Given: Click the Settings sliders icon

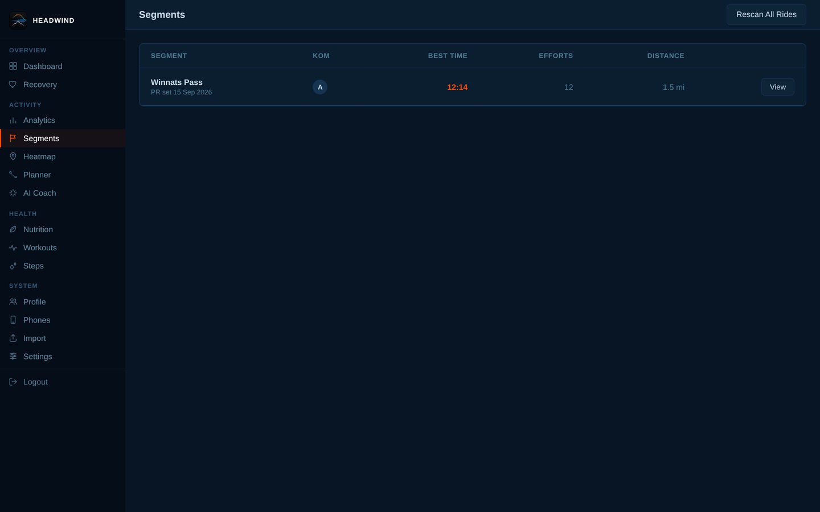Looking at the screenshot, I should pyautogui.click(x=13, y=357).
